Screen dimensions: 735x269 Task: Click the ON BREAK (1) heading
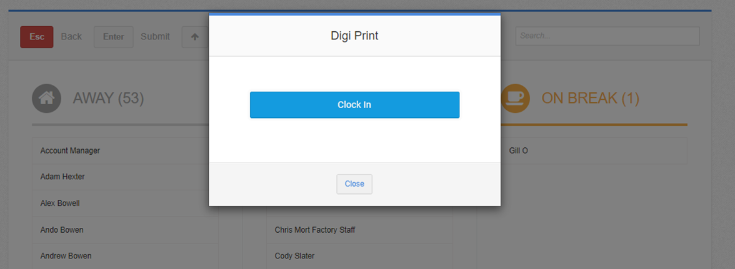[x=591, y=98]
